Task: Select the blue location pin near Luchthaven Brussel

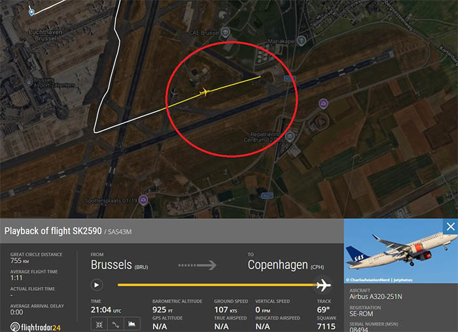Action: [31, 12]
